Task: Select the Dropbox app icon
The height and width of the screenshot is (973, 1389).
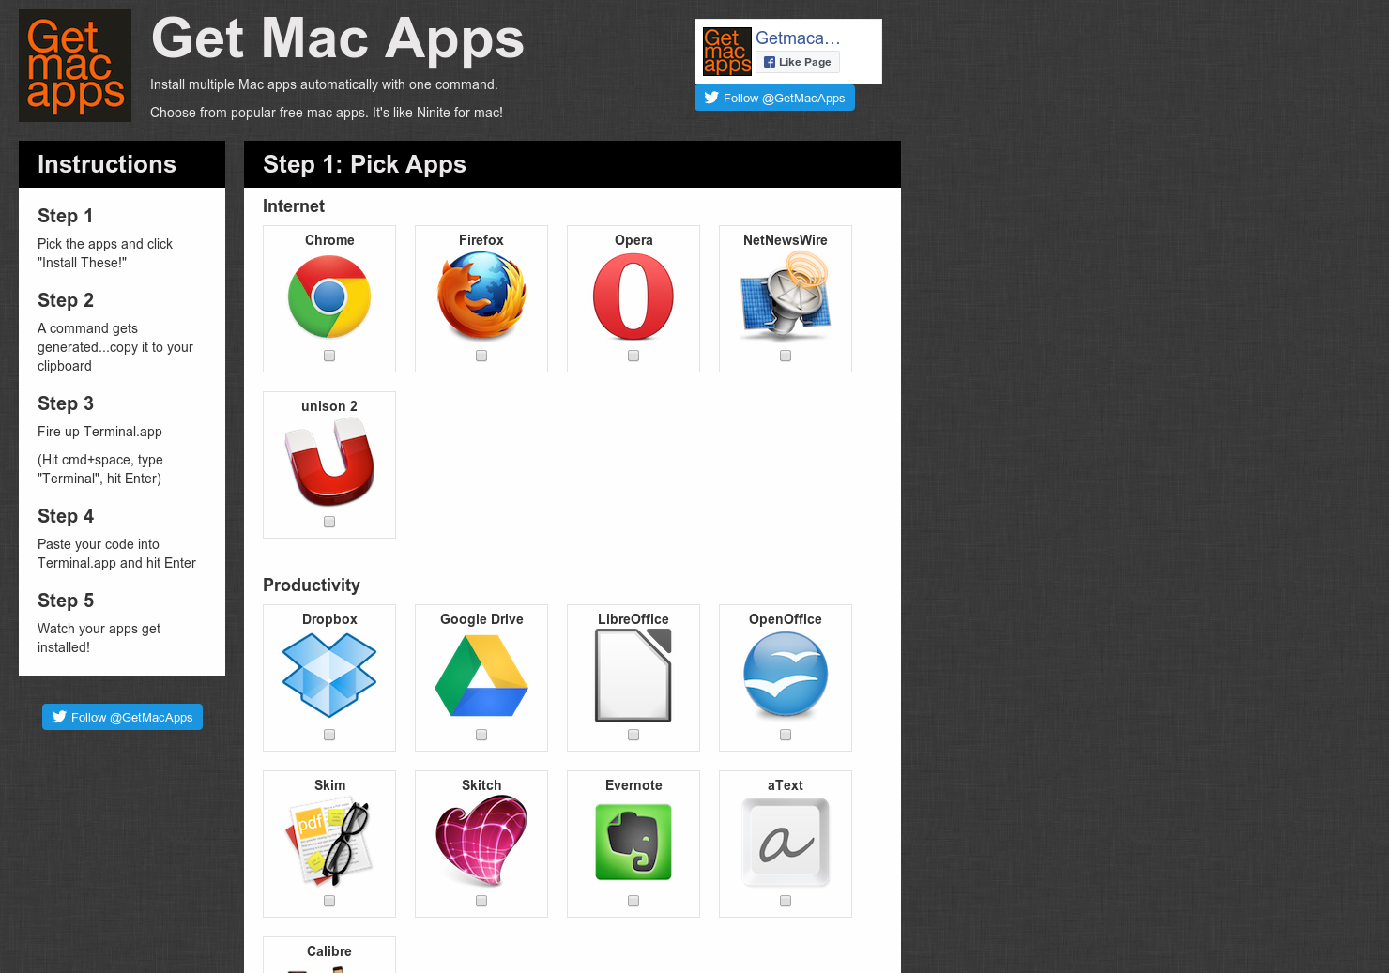Action: coord(328,675)
